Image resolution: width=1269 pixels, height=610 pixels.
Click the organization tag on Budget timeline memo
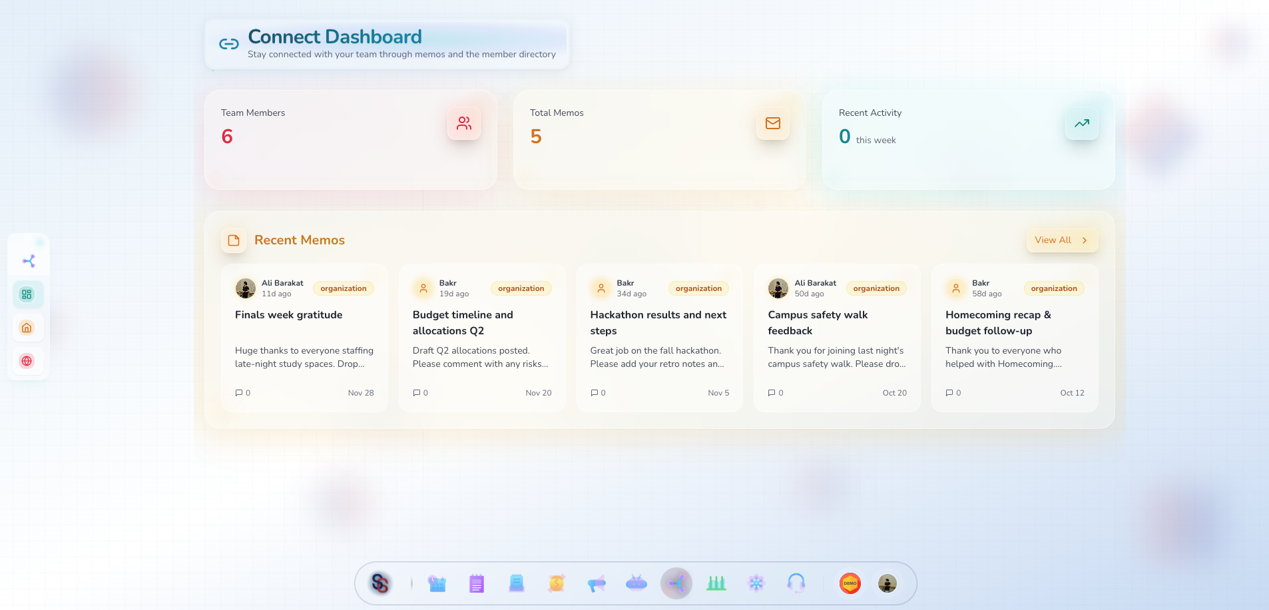pyautogui.click(x=521, y=288)
